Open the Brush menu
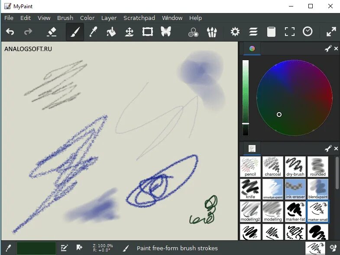Image resolution: width=340 pixels, height=255 pixels. (x=65, y=18)
